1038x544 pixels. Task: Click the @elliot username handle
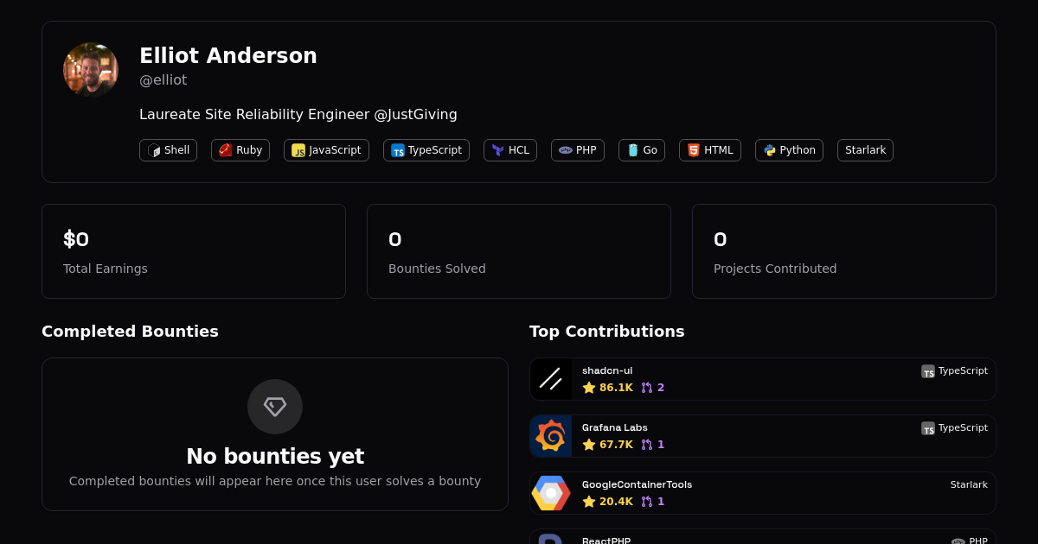click(163, 80)
